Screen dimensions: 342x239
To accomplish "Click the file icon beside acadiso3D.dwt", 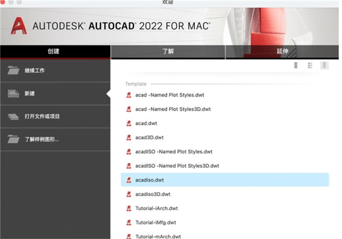I will click(129, 194).
